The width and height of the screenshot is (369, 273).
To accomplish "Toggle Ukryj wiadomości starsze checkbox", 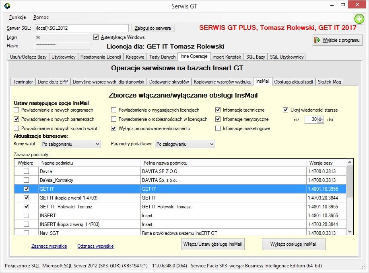I will 285,110.
